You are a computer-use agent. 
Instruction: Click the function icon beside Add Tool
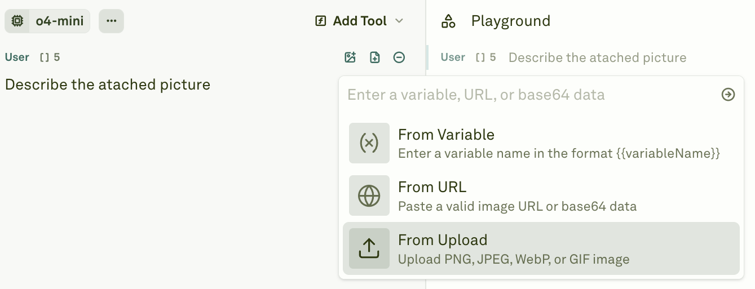point(321,21)
